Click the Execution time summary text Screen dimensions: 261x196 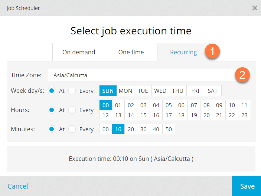(131, 159)
